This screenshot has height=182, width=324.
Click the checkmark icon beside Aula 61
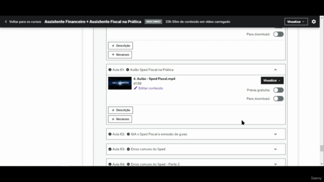pyautogui.click(x=110, y=70)
